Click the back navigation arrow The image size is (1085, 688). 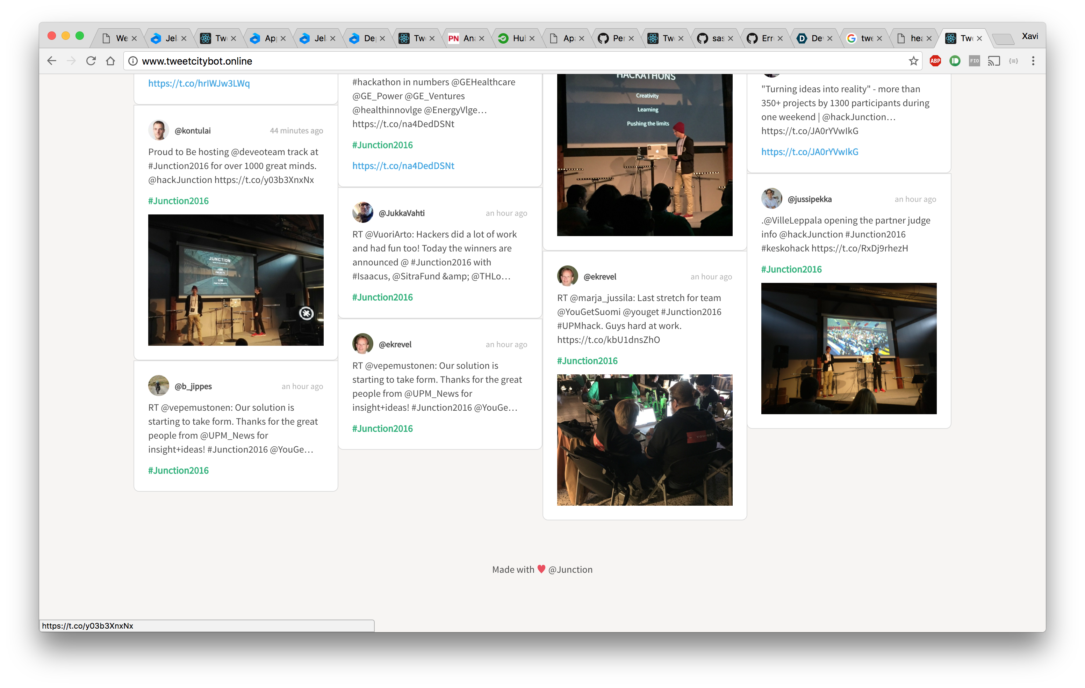pos(52,61)
